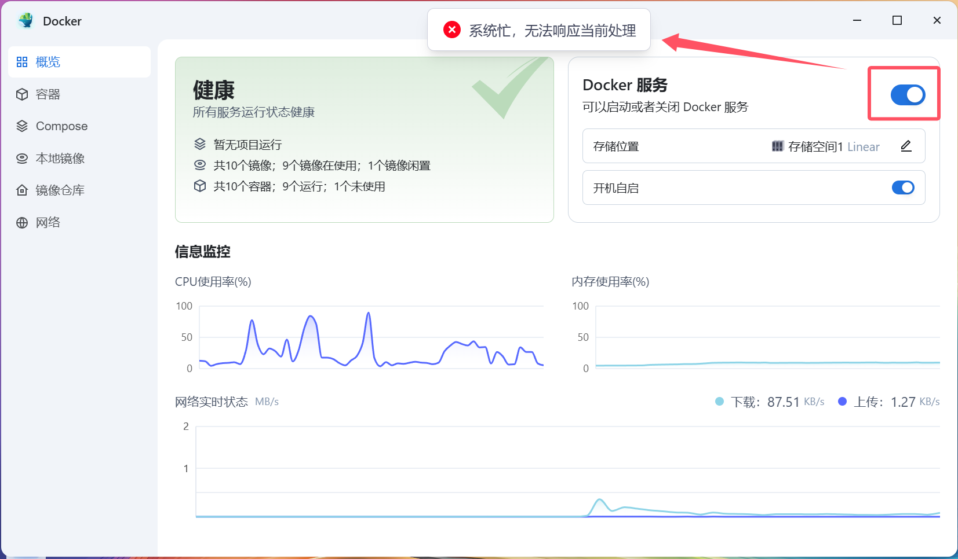Select the 概览 grid icon in sidebar
The image size is (958, 559).
(x=22, y=62)
